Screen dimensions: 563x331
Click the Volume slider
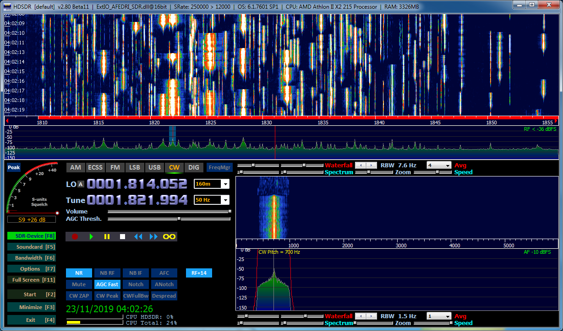(x=169, y=211)
